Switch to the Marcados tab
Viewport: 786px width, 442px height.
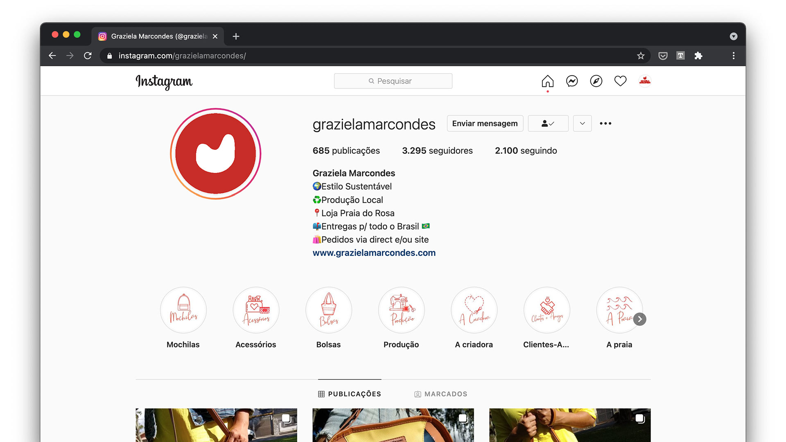click(x=440, y=394)
